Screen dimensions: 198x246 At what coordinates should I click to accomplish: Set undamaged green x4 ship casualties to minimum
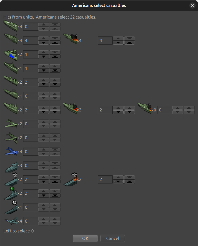click(x=55, y=43)
